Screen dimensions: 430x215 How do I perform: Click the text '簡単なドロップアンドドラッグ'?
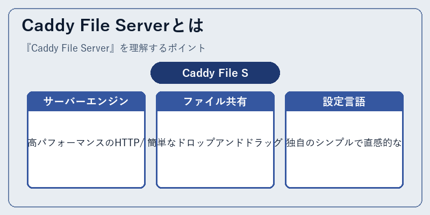click(214, 143)
